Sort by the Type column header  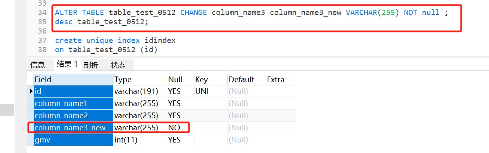[140, 79]
